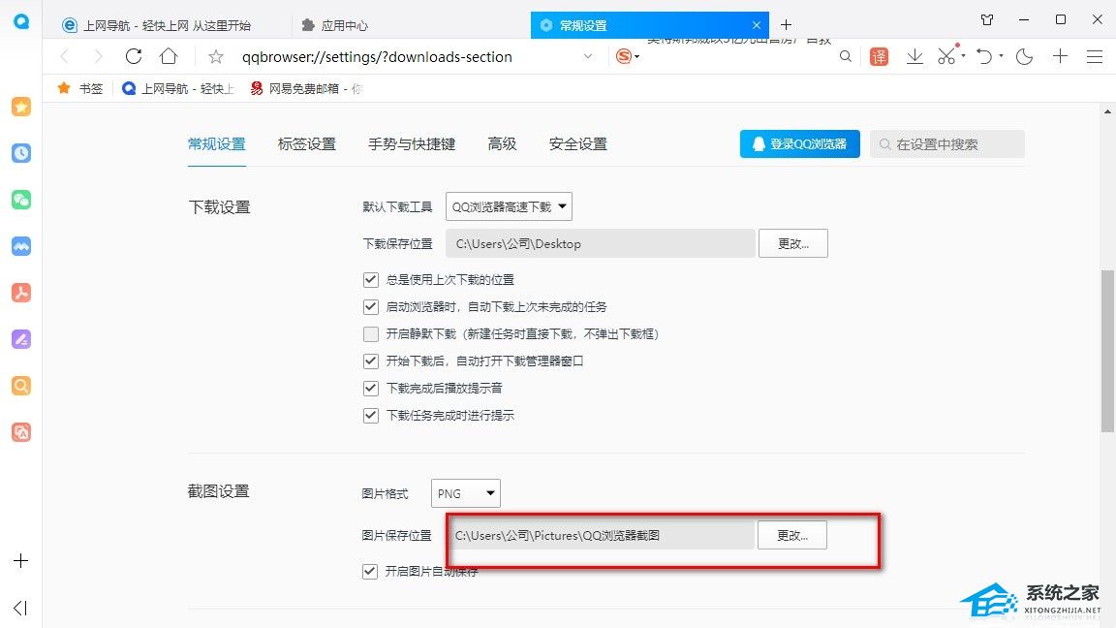1116x628 pixels.
Task: Click the settings search field
Action: tap(947, 143)
